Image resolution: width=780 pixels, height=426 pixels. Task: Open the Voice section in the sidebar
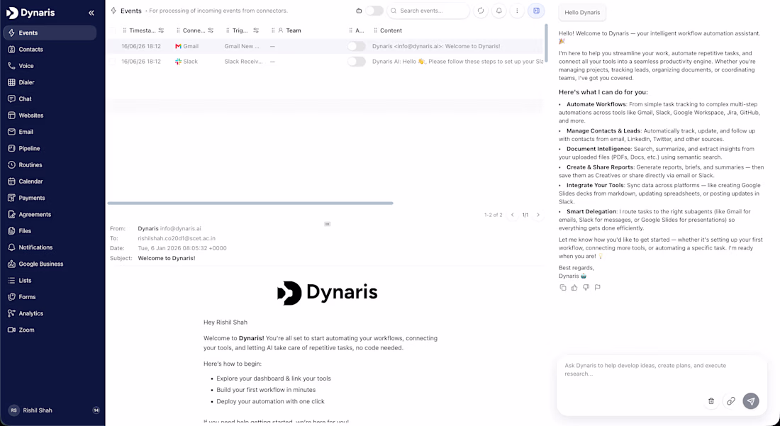(x=50, y=66)
